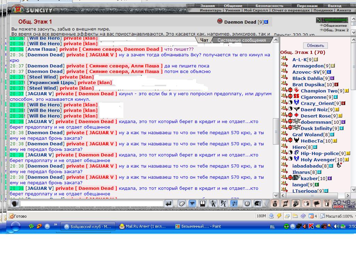Open info icon for A-L-K
356x267 pixels.
coord(316,59)
